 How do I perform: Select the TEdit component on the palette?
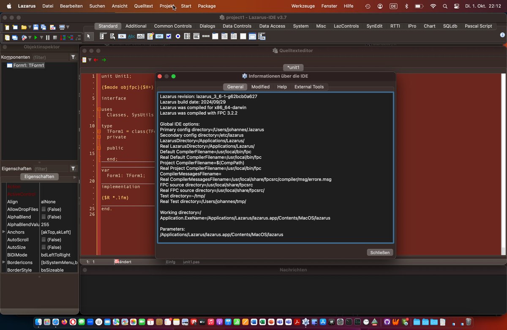tap(140, 36)
